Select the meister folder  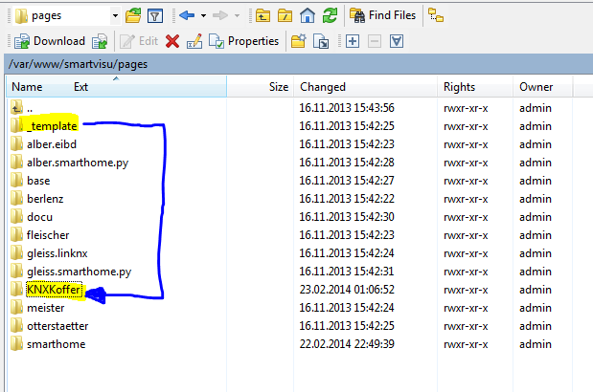(45, 308)
